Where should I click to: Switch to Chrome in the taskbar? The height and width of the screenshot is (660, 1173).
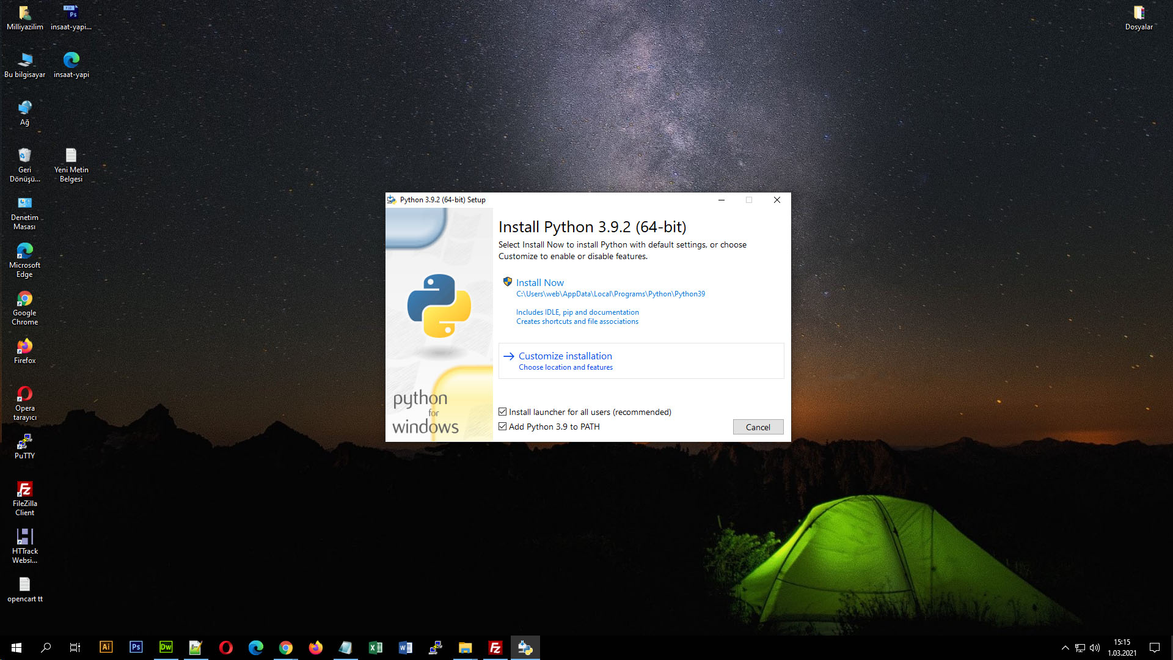(285, 647)
